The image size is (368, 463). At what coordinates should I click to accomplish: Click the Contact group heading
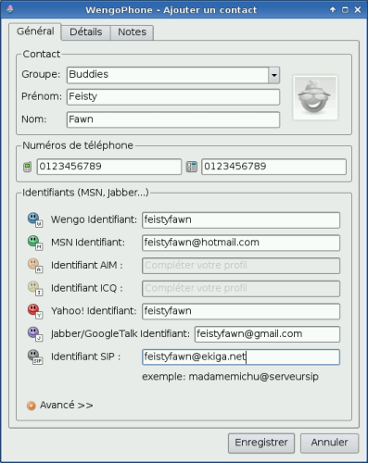point(42,54)
